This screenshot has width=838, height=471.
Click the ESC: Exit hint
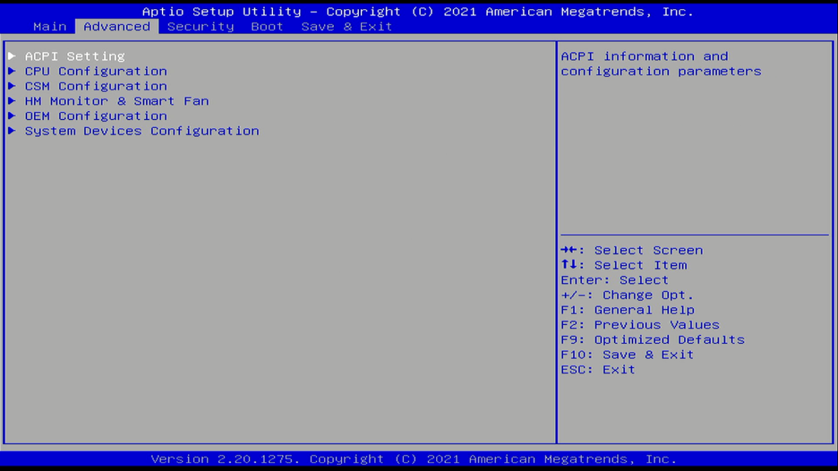[597, 369]
